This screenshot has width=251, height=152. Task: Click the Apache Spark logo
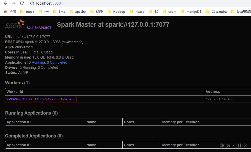(15, 24)
